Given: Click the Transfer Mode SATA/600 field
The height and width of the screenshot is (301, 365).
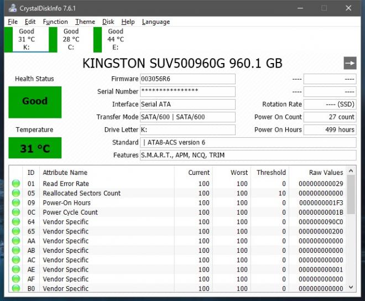Looking at the screenshot, I should point(187,117).
